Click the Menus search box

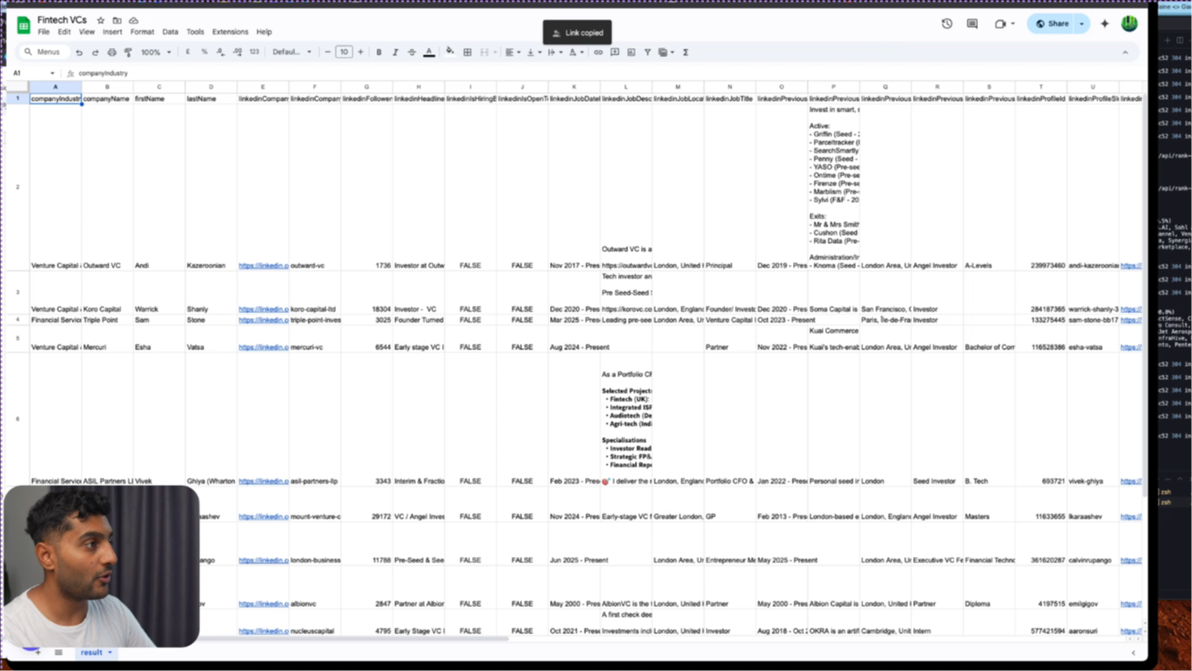[44, 53]
